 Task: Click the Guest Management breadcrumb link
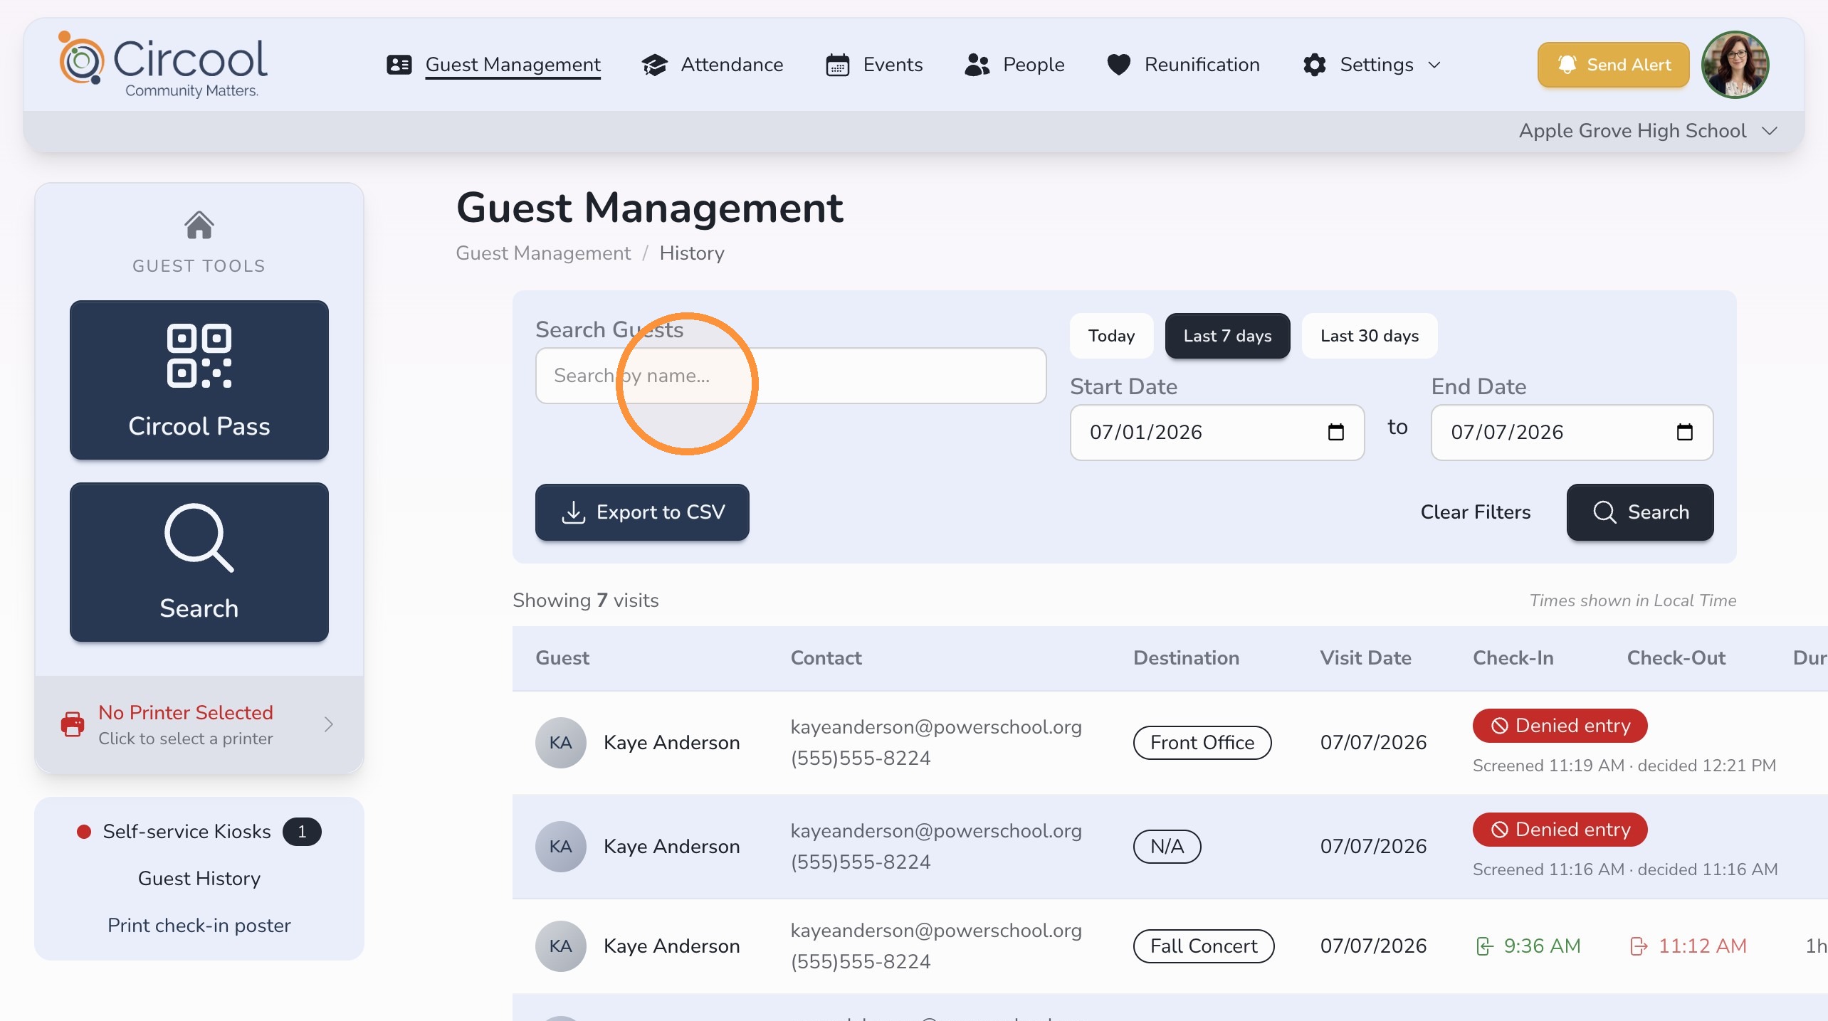[543, 253]
